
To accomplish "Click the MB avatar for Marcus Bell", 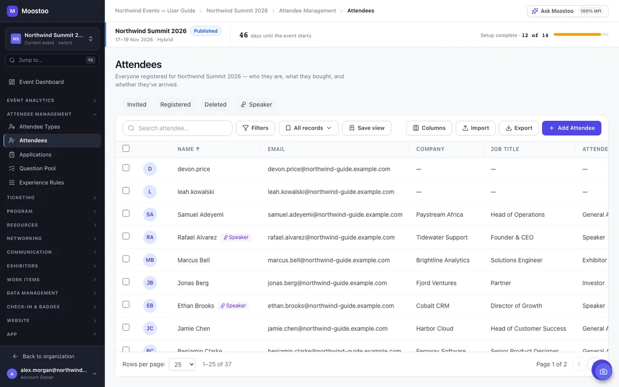I will (x=150, y=260).
